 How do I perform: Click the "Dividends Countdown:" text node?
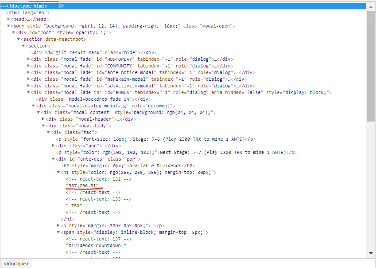pyautogui.click(x=96, y=246)
